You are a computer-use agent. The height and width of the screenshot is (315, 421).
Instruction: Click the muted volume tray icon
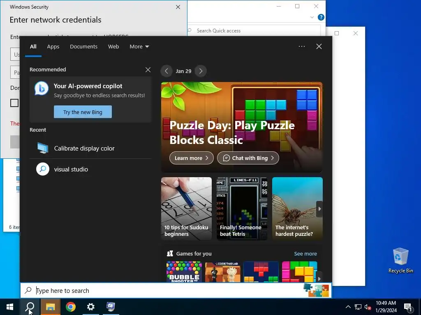pos(368,307)
